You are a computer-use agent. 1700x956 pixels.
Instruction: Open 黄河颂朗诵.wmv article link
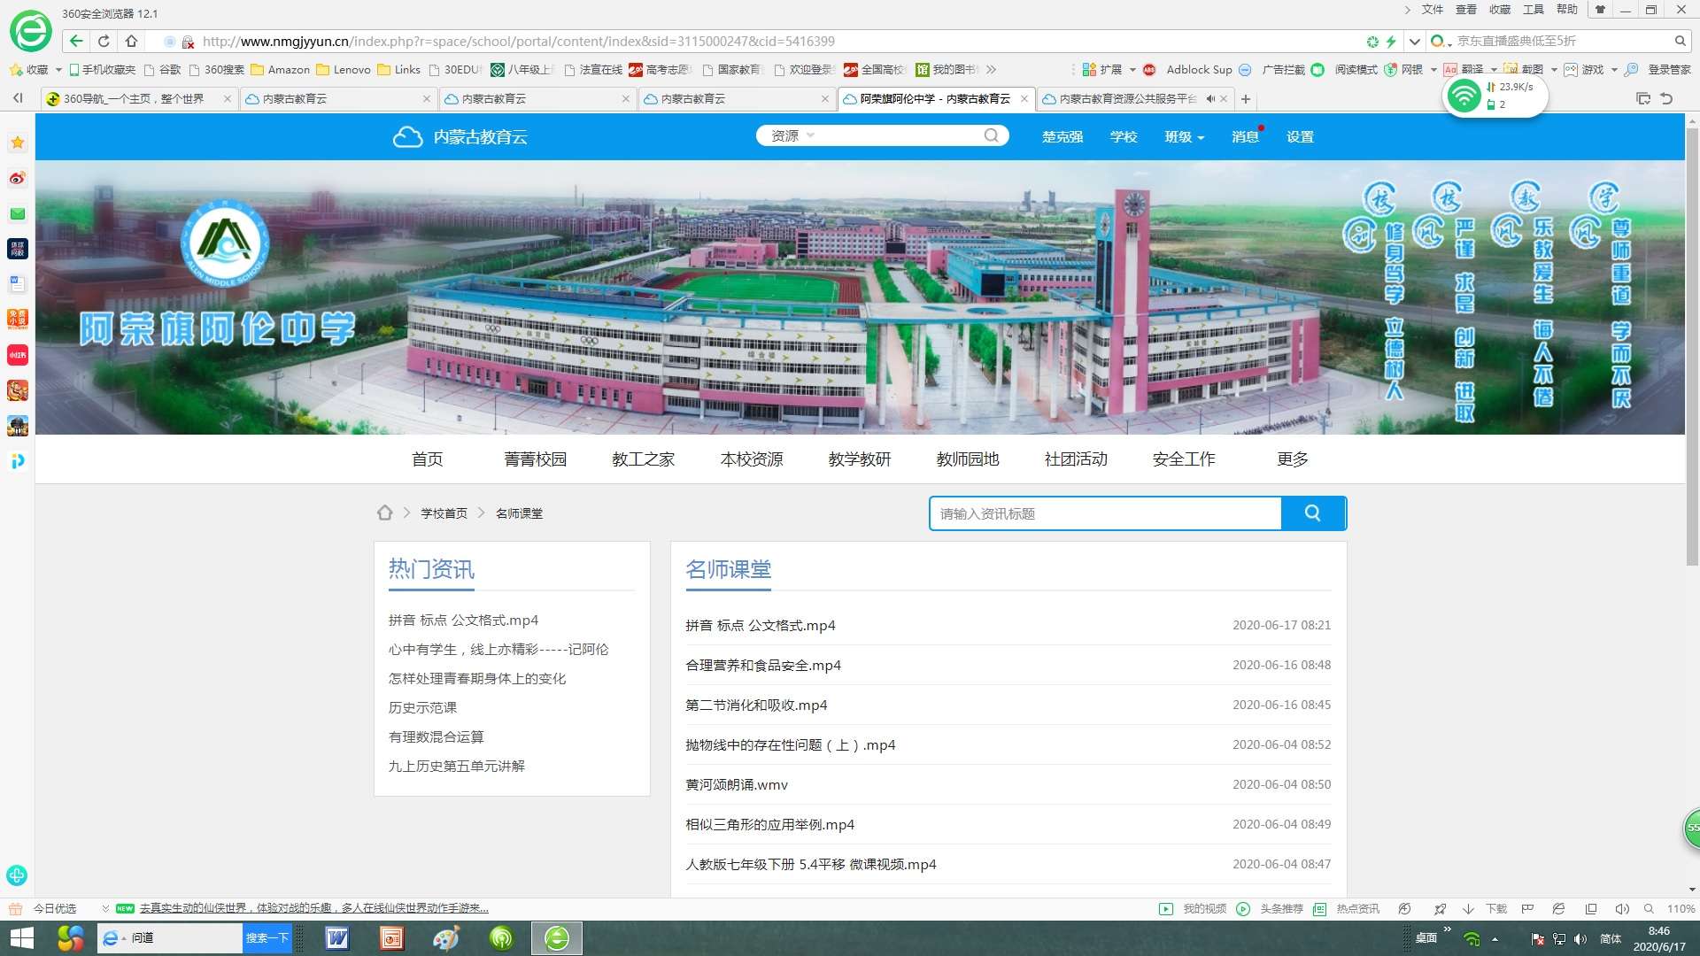(x=736, y=785)
